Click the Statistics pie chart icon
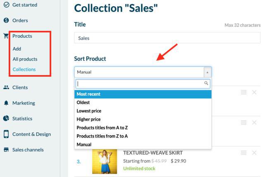The height and width of the screenshot is (177, 272). [6, 119]
